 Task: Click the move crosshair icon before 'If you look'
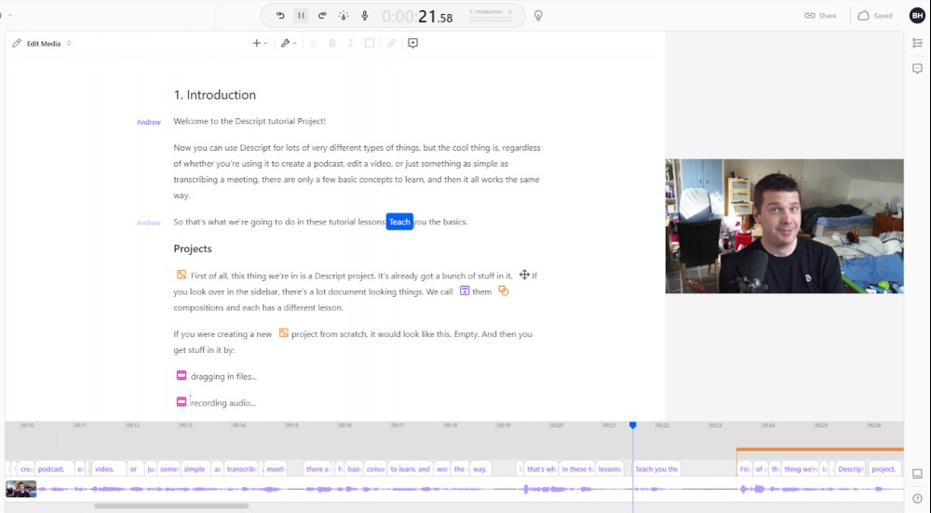tap(524, 275)
